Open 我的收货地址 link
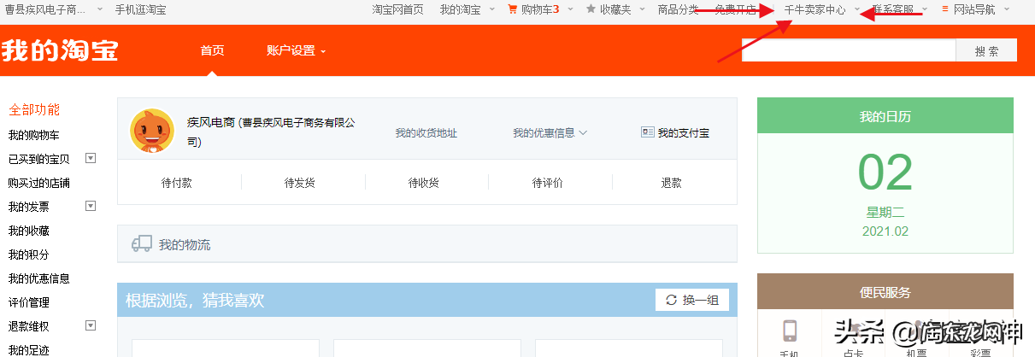 [x=426, y=133]
